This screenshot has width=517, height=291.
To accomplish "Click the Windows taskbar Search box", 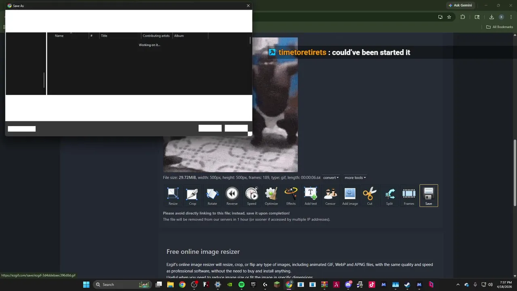I will pyautogui.click(x=123, y=285).
